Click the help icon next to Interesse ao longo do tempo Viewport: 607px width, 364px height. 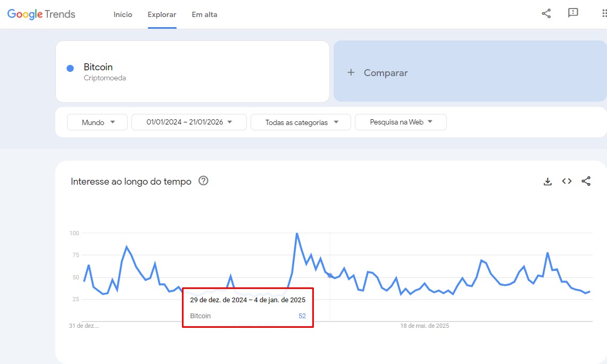point(203,181)
